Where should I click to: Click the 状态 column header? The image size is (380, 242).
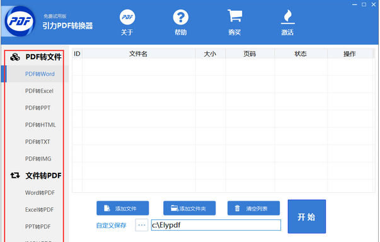pos(301,54)
